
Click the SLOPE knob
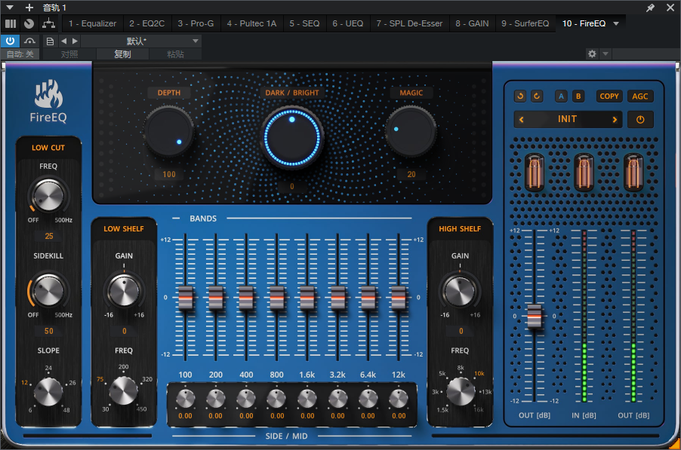(x=48, y=391)
